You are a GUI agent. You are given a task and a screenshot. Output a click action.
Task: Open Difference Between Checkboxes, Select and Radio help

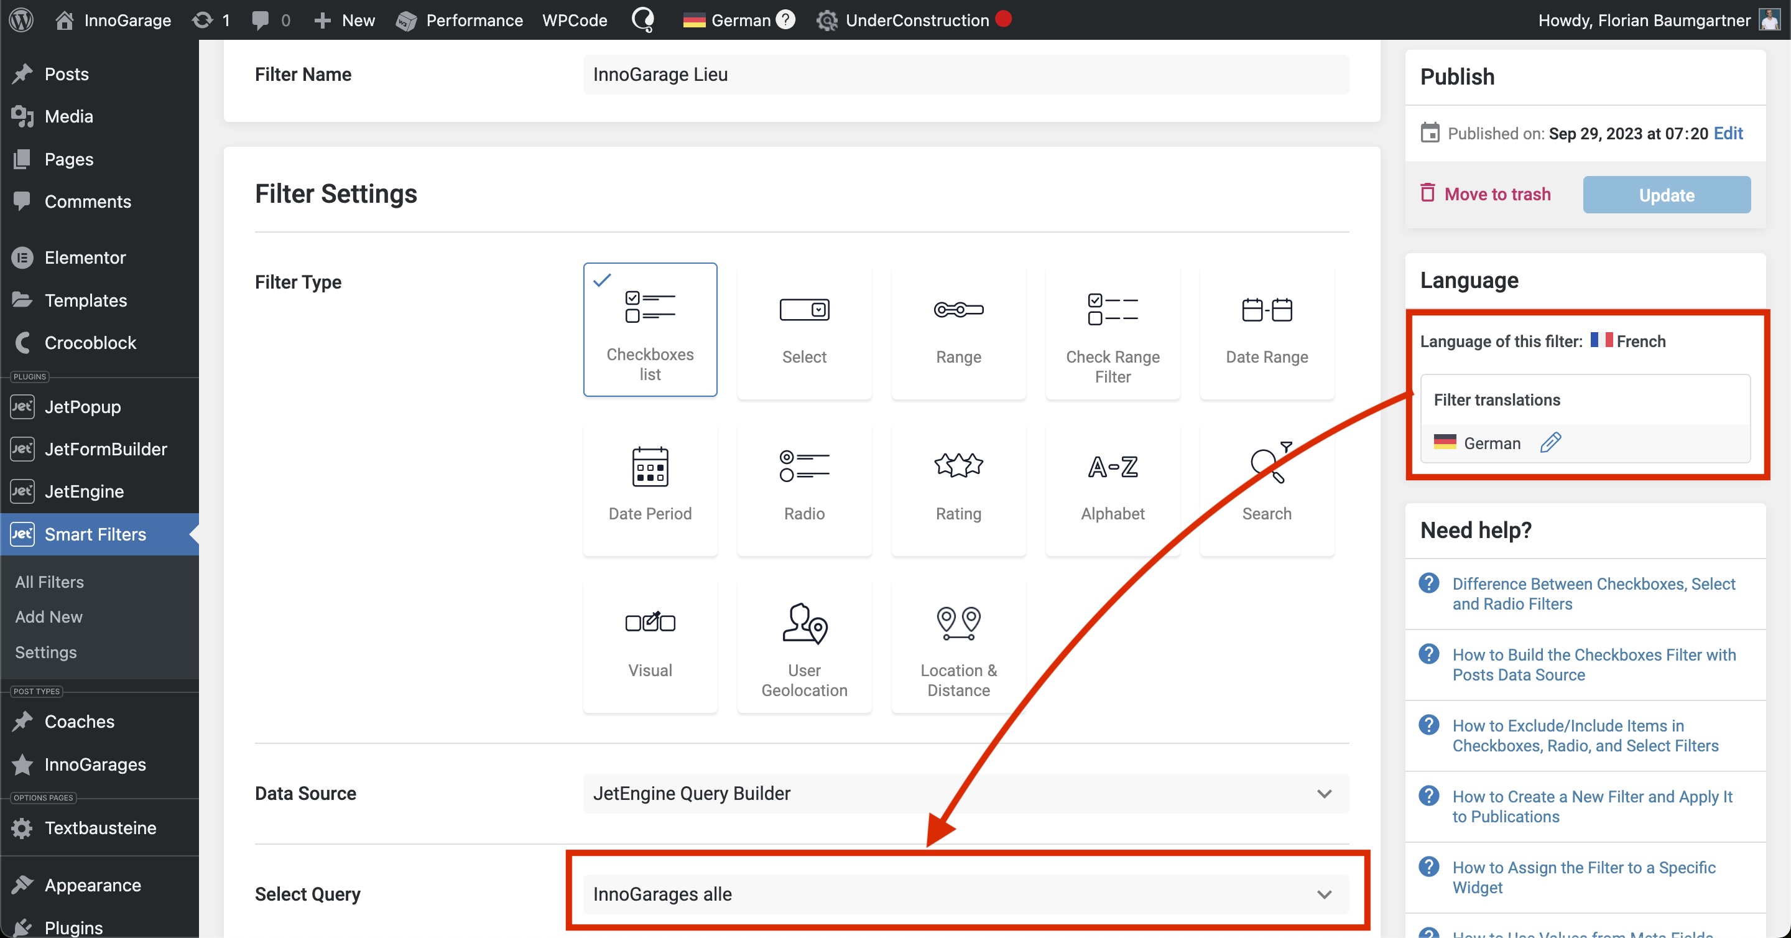tap(1593, 594)
